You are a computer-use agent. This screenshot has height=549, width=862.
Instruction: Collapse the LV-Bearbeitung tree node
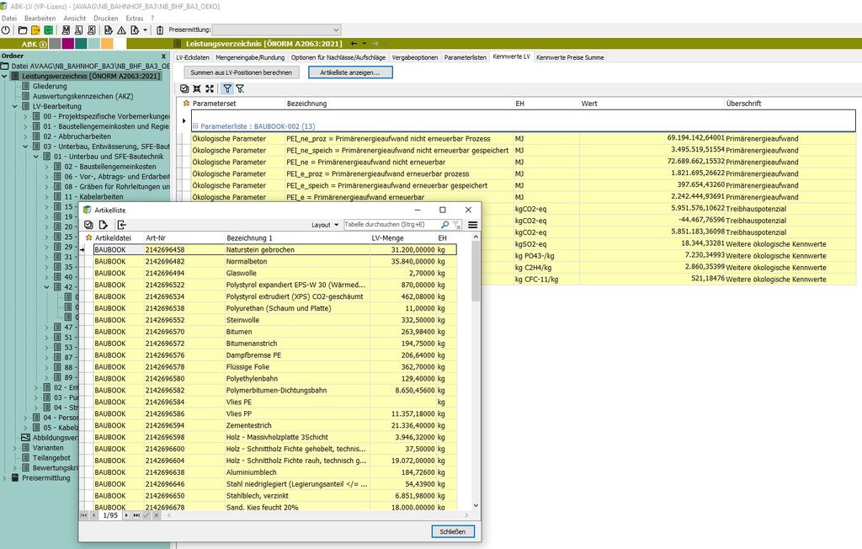(x=15, y=107)
